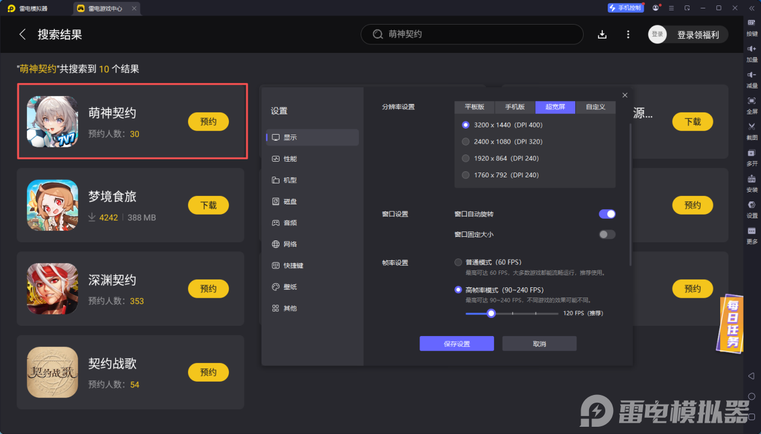
Task: Select 显示 in the settings menu
Action: [313, 138]
